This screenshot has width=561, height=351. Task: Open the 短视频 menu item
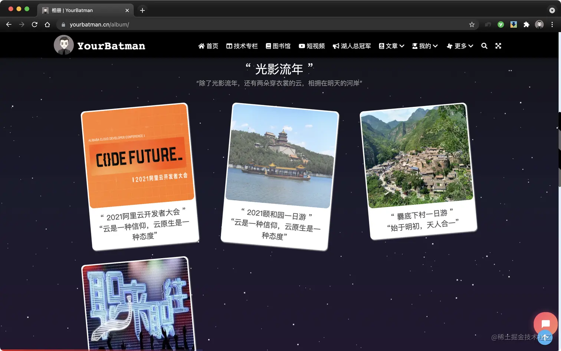(312, 46)
